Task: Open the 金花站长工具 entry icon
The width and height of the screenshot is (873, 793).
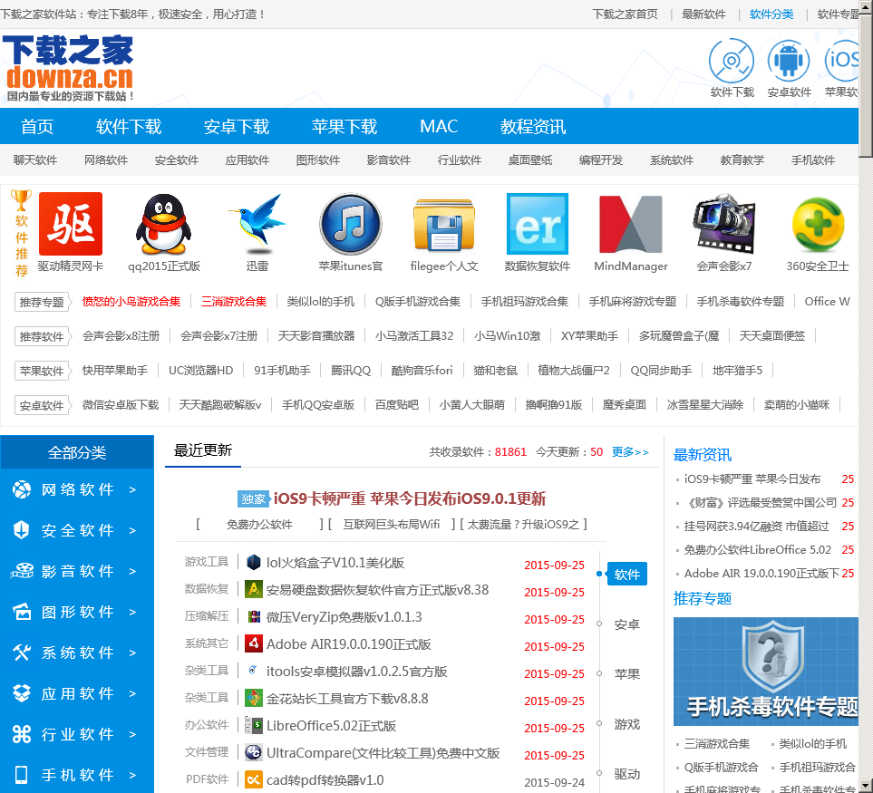Action: [x=254, y=698]
